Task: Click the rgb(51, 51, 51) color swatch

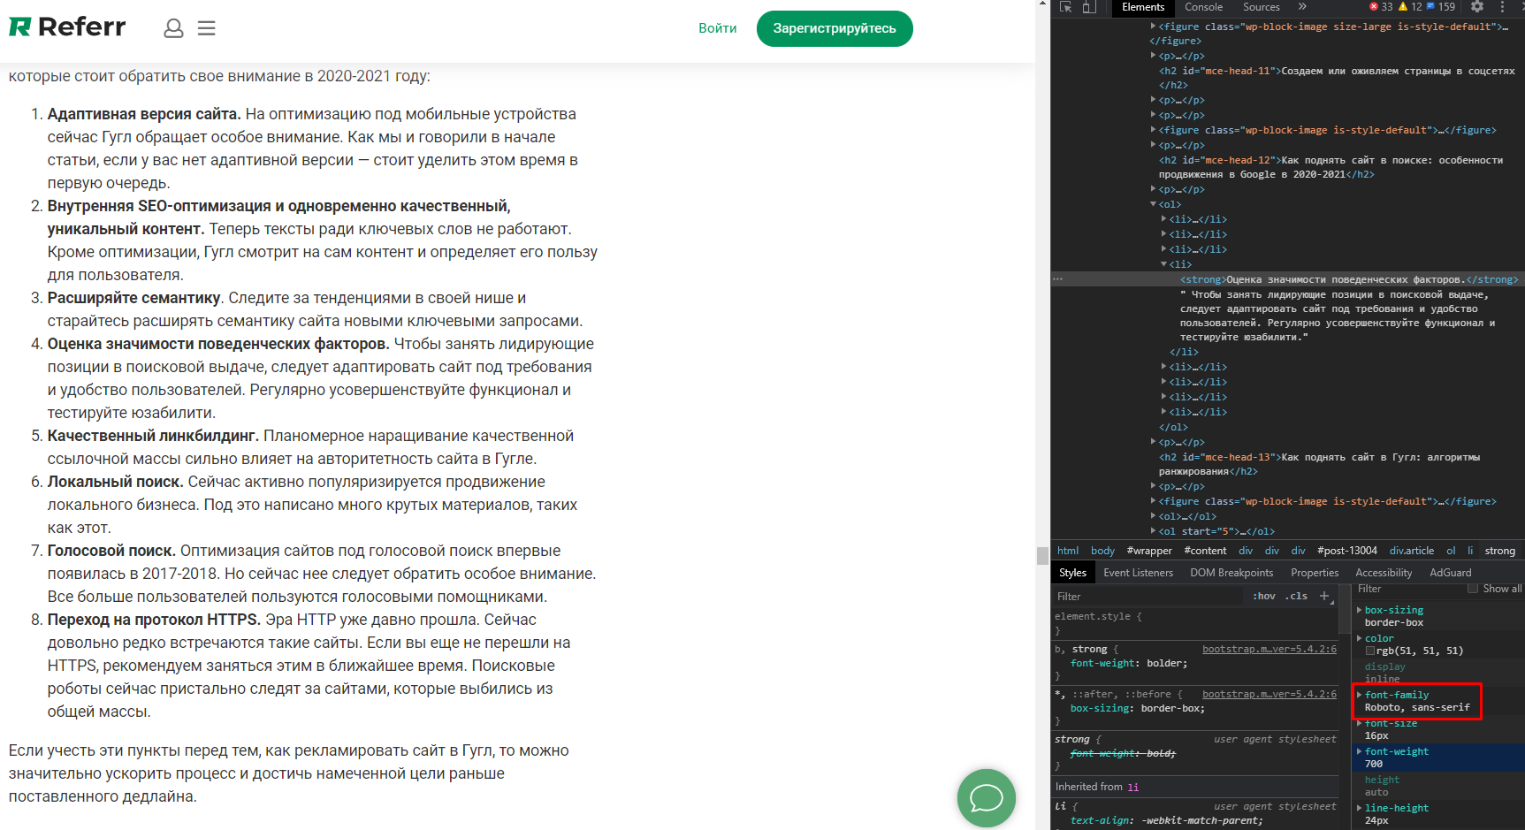Action: coord(1370,651)
